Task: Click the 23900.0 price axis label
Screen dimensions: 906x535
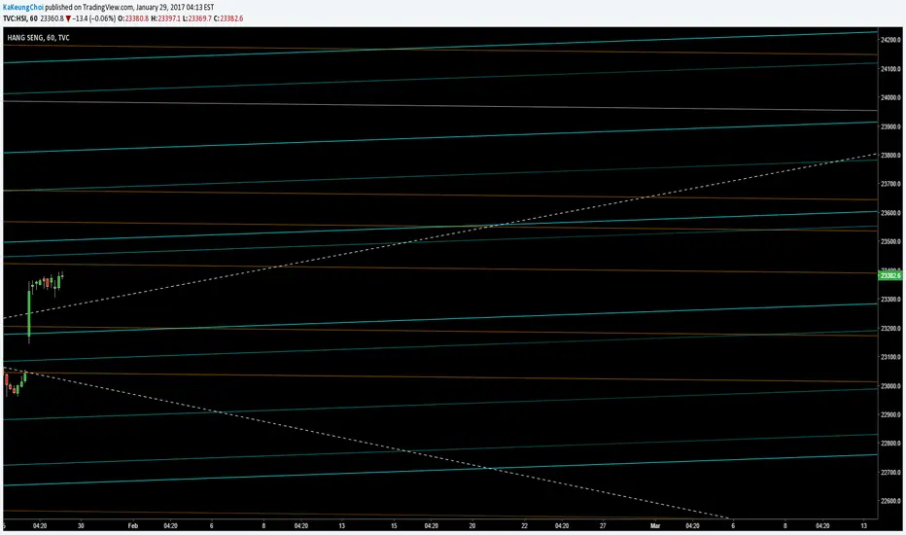Action: click(x=890, y=126)
